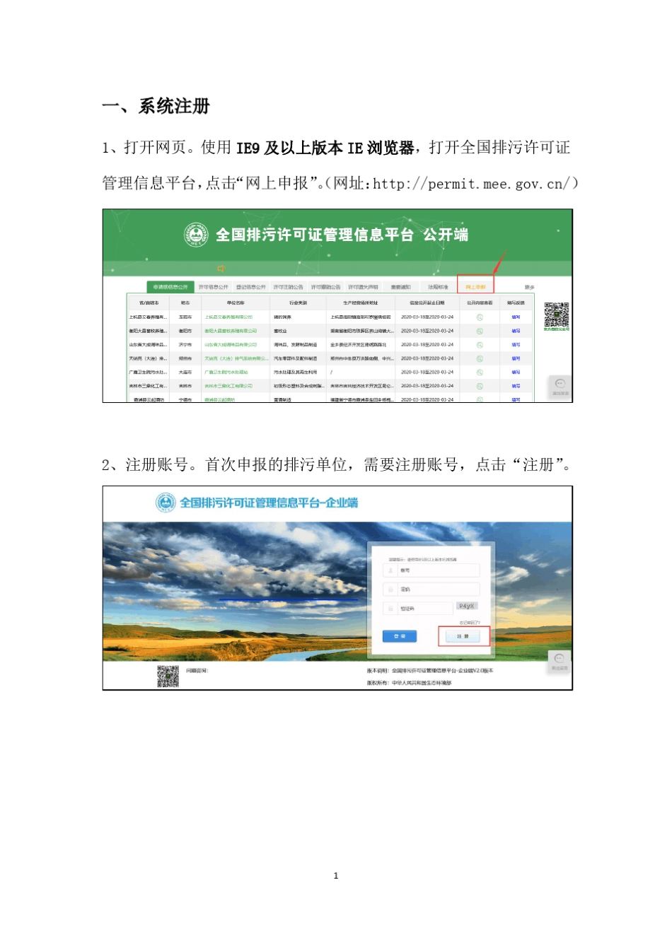Open company name link in 衡阳市 row
Screen dimensions: 672x950
pos(231,331)
